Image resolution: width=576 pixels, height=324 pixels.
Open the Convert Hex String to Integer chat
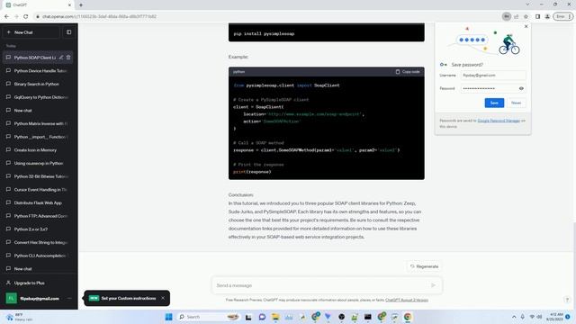(x=38, y=242)
